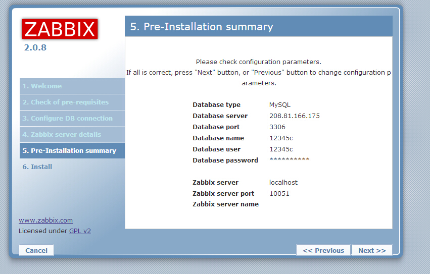Click the MySQL value
Screen dimensions: 430x274
(280, 104)
